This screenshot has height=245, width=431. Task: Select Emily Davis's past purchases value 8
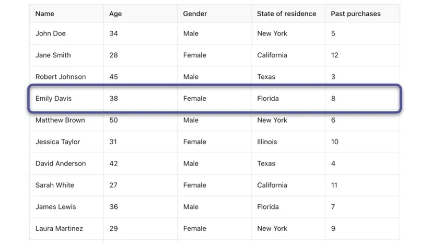point(333,98)
